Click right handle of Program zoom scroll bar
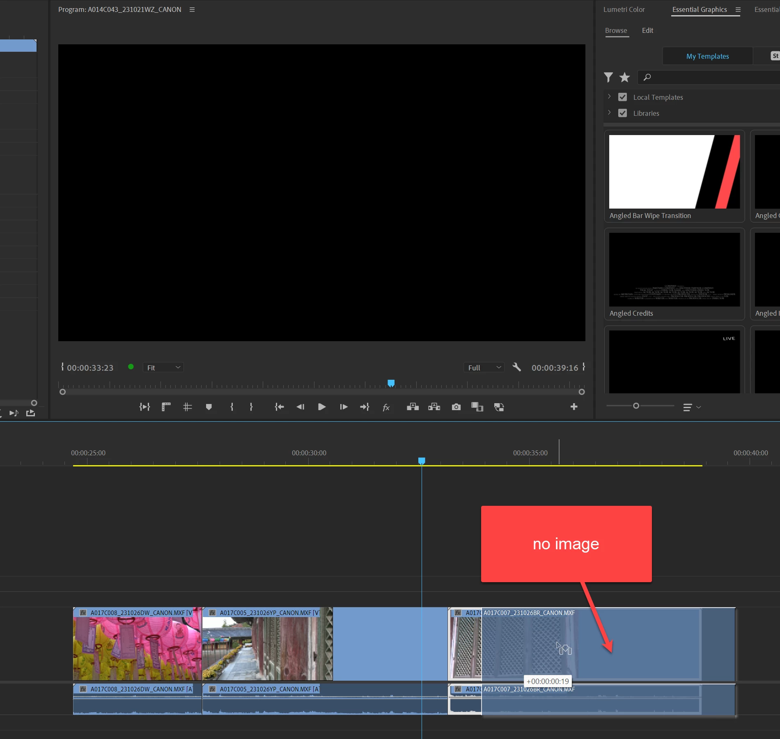 (582, 392)
